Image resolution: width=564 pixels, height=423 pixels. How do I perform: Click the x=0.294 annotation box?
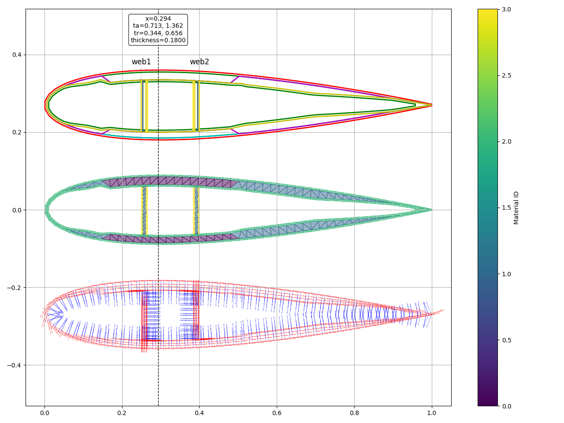(x=158, y=30)
